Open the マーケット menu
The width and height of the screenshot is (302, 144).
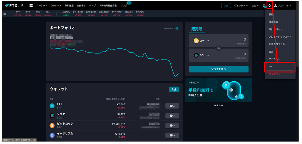click(42, 6)
